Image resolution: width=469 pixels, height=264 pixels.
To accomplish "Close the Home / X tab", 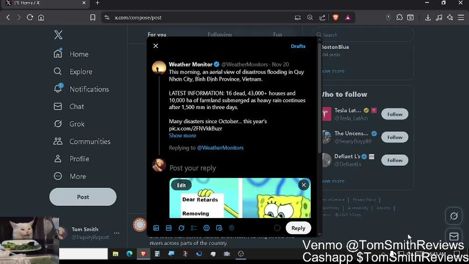I will tap(84, 3).
